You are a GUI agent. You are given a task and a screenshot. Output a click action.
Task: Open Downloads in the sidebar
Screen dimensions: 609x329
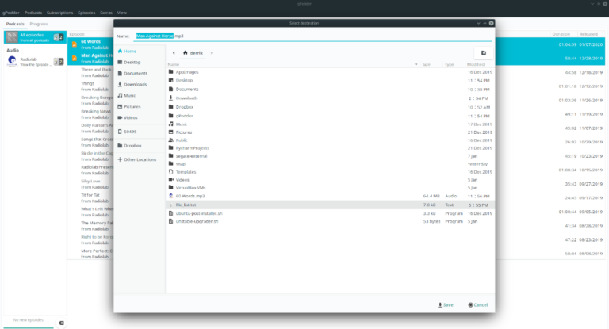click(135, 84)
